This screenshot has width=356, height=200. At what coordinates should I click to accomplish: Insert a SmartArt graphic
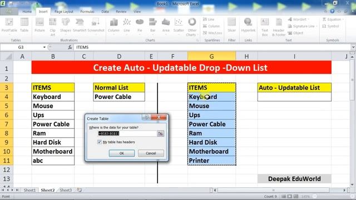pos(80,26)
